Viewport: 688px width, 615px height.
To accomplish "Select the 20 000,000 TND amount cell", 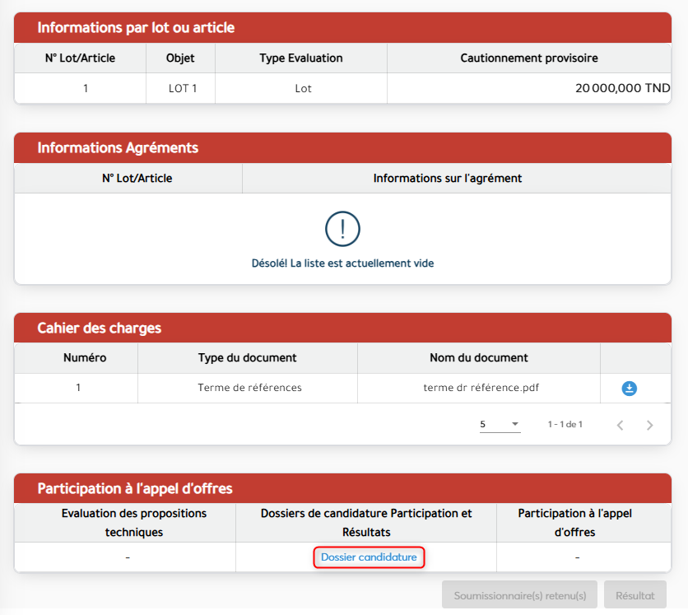I will pyautogui.click(x=622, y=88).
